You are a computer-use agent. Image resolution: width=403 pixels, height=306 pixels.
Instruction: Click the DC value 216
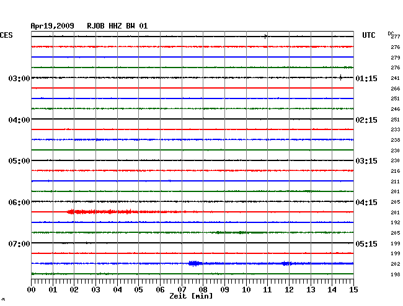pyautogui.click(x=396, y=171)
